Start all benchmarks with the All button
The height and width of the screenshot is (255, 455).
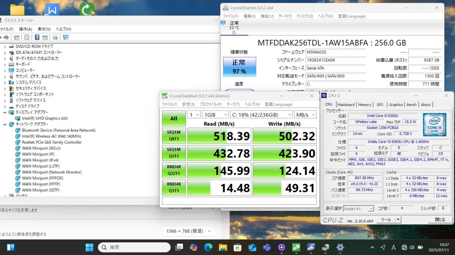(174, 118)
